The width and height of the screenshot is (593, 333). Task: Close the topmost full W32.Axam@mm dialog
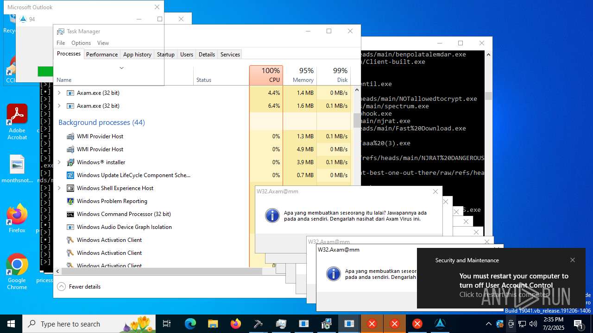pos(435,191)
